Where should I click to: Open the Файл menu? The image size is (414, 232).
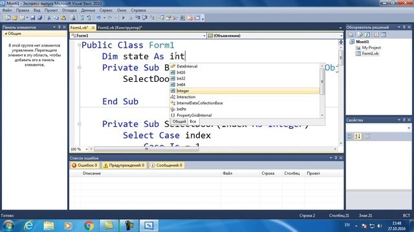[7, 10]
